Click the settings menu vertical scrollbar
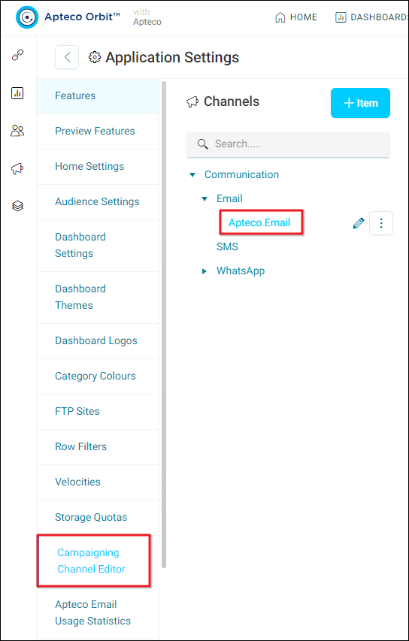Viewport: 409px width, 641px height. [x=164, y=325]
